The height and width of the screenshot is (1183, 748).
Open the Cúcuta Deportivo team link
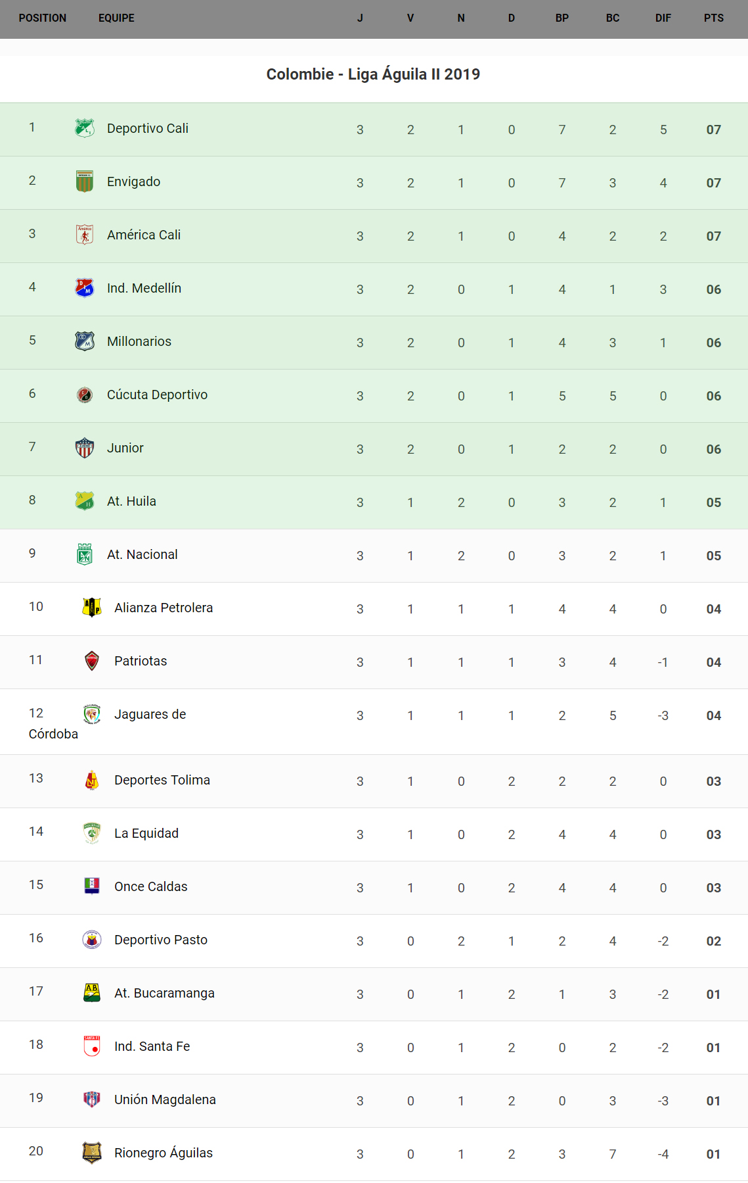157,395
